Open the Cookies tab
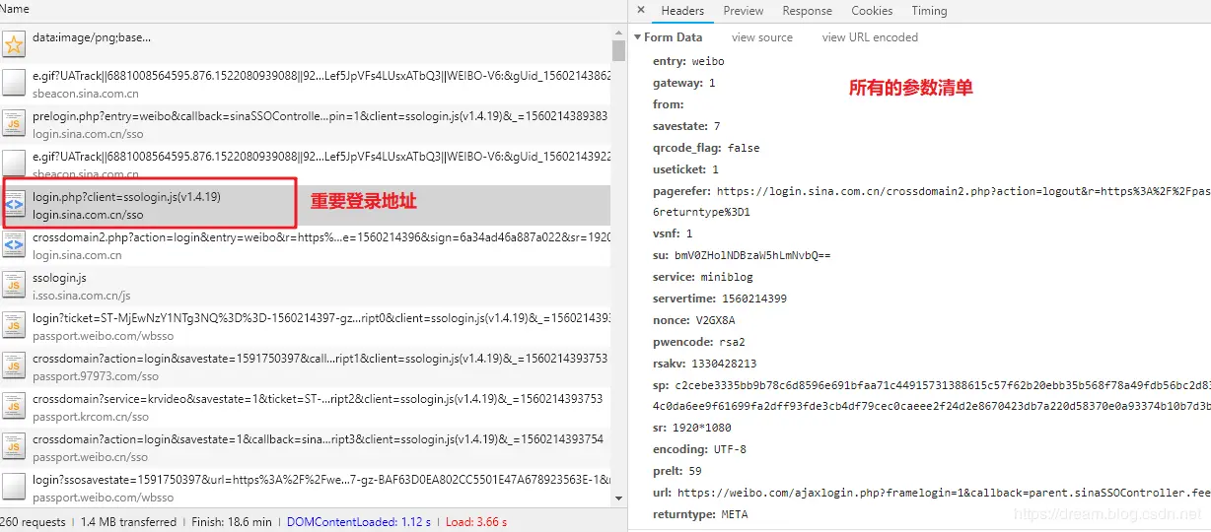This screenshot has width=1211, height=532. tap(872, 11)
